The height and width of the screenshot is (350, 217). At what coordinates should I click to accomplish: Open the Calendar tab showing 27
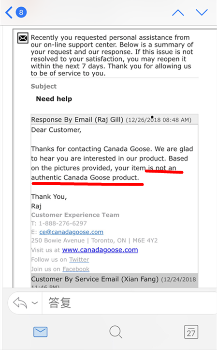(191, 332)
